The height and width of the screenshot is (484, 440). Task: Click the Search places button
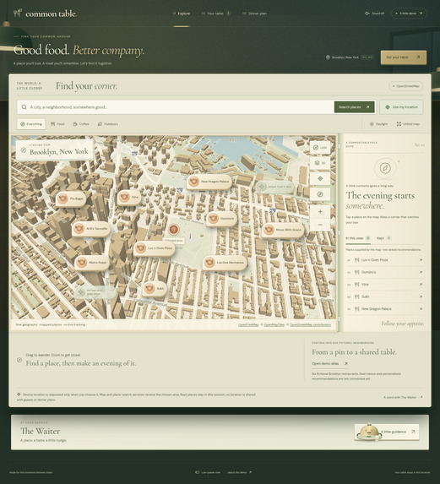(x=354, y=107)
